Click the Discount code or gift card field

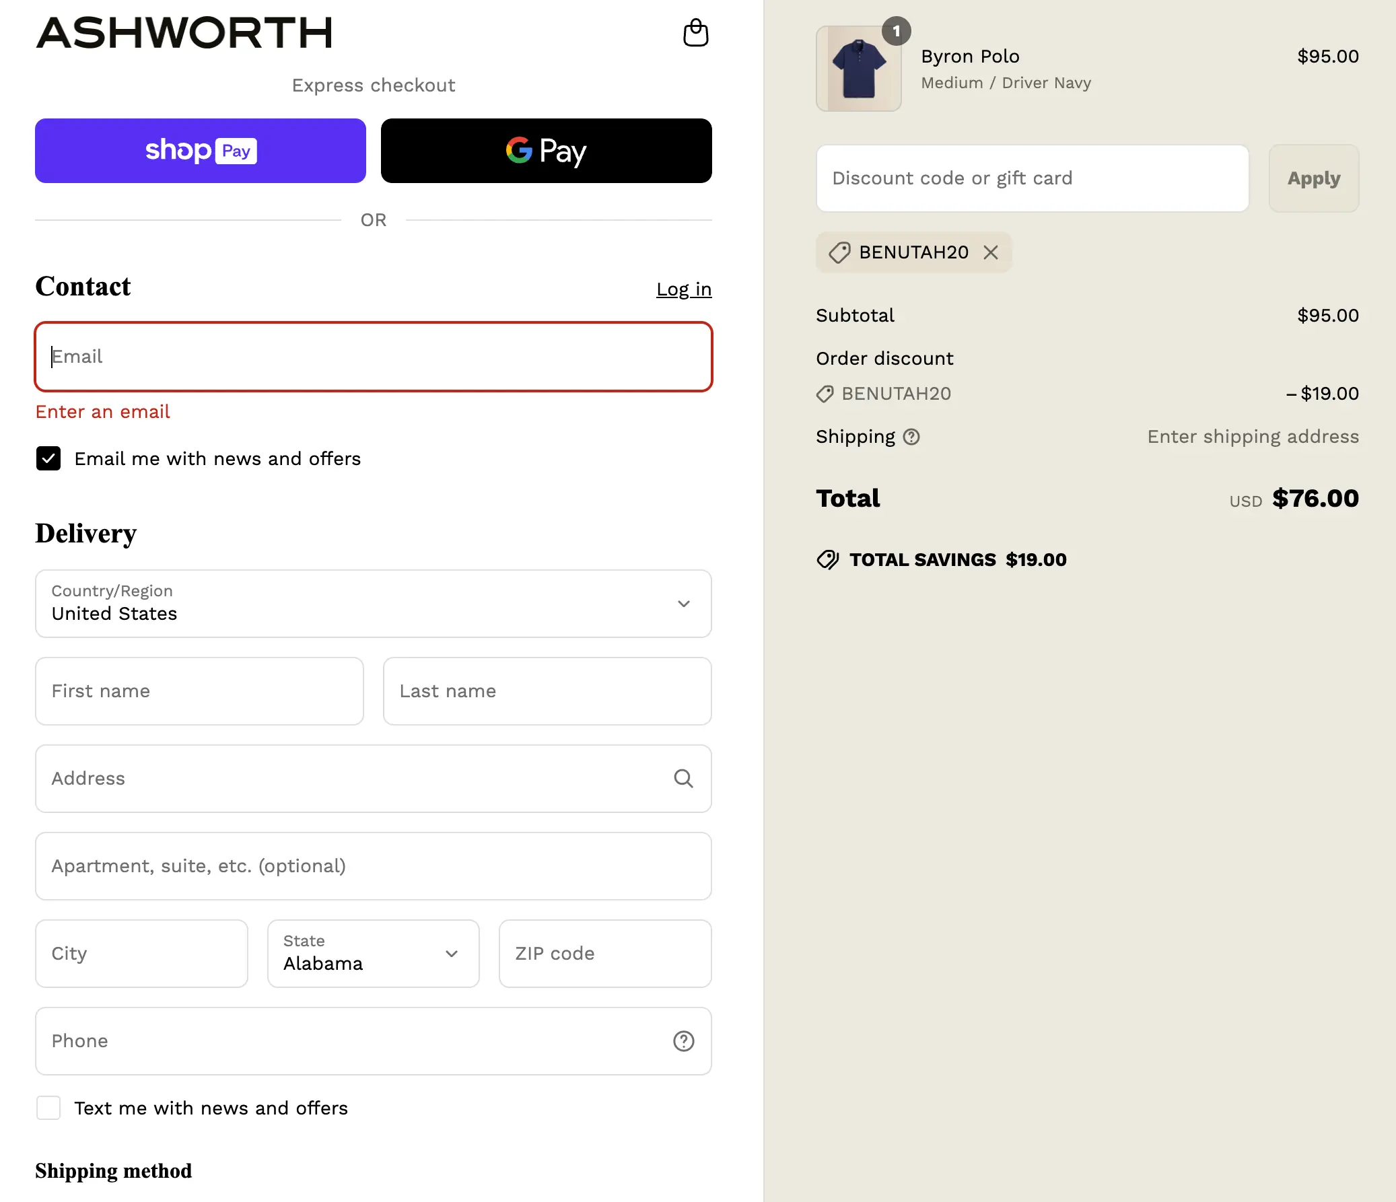tap(1032, 178)
